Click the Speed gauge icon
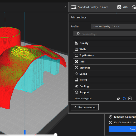Image resolution: width=136 pixels, height=136 pixels. click(76, 74)
